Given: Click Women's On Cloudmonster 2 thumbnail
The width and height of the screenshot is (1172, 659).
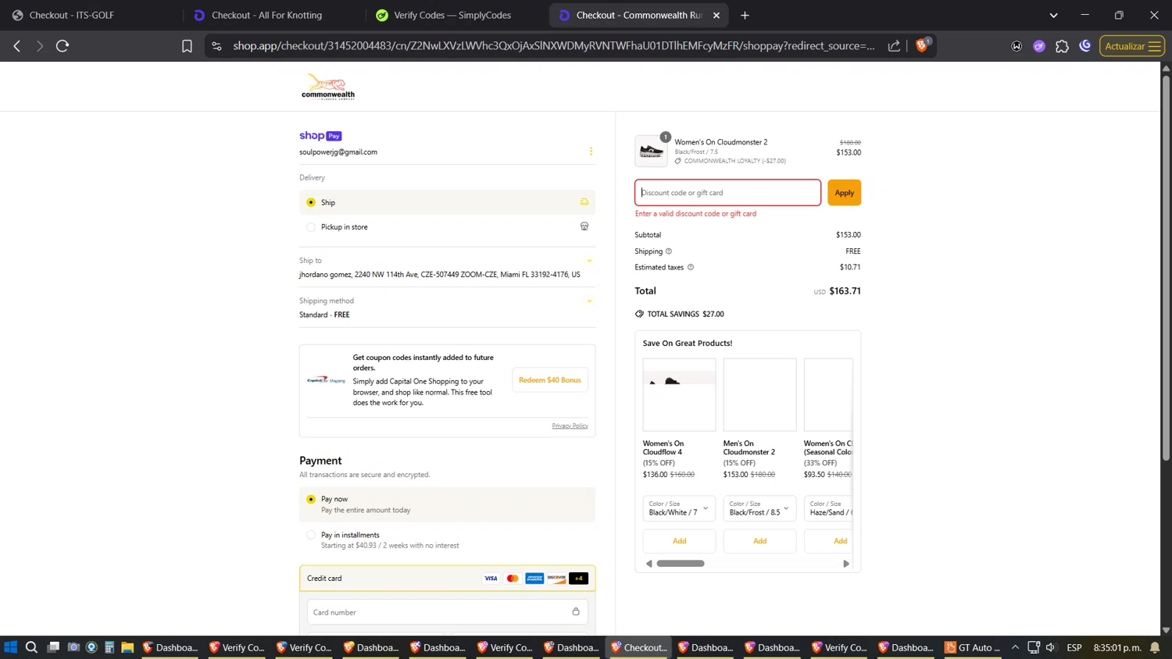Looking at the screenshot, I should pyautogui.click(x=651, y=151).
